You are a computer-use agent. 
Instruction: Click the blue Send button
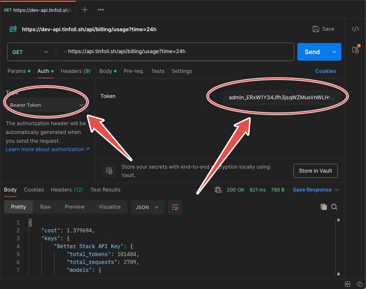(312, 52)
